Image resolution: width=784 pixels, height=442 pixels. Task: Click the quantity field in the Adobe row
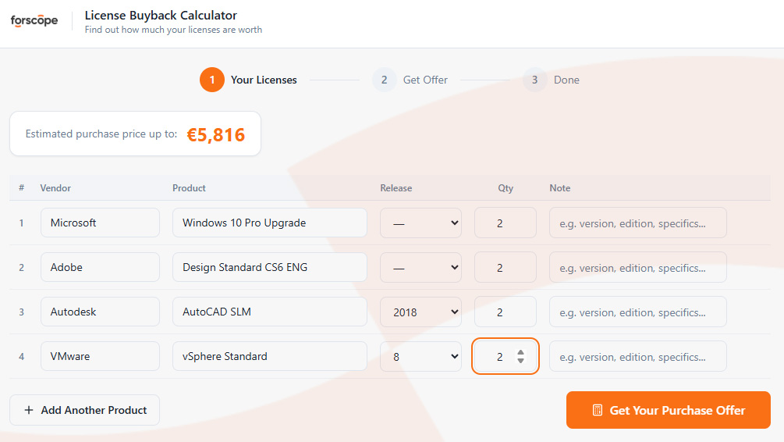(x=505, y=267)
